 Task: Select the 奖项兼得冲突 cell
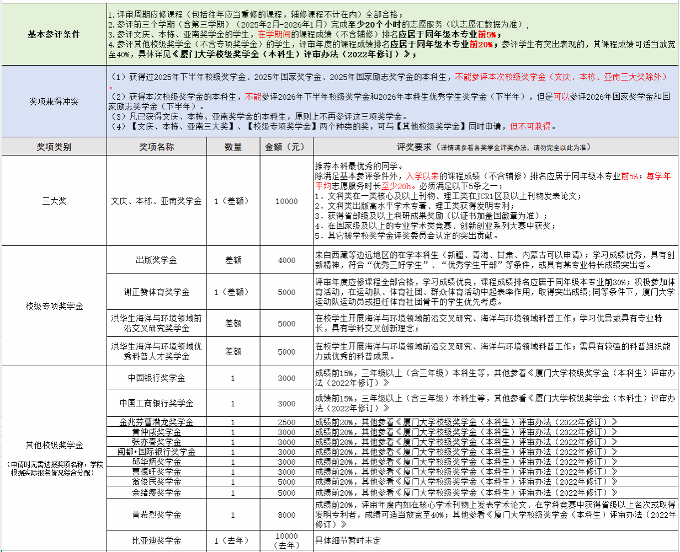[x=54, y=101]
